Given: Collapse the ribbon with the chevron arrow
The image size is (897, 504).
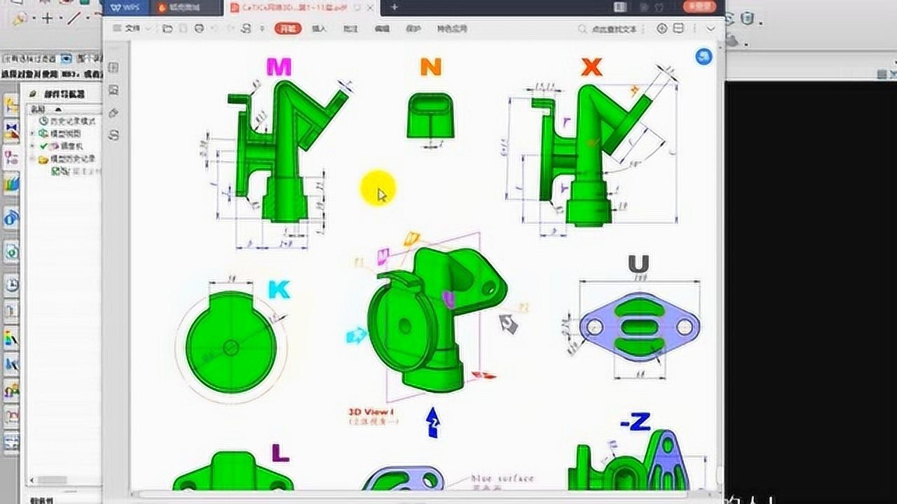Looking at the screenshot, I should [x=711, y=29].
